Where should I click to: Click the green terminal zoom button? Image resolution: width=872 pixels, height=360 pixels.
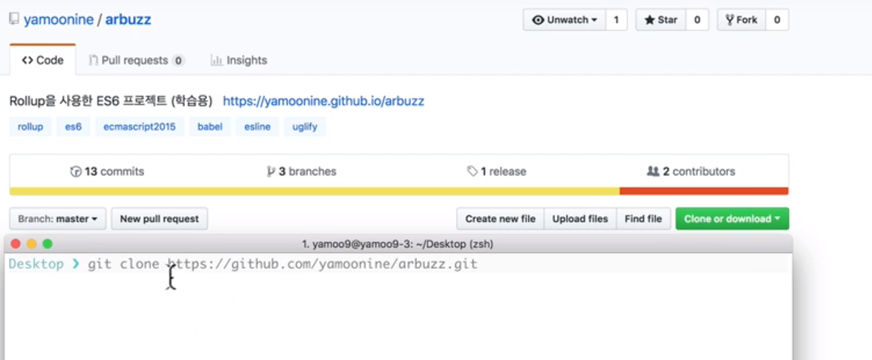pyautogui.click(x=47, y=244)
